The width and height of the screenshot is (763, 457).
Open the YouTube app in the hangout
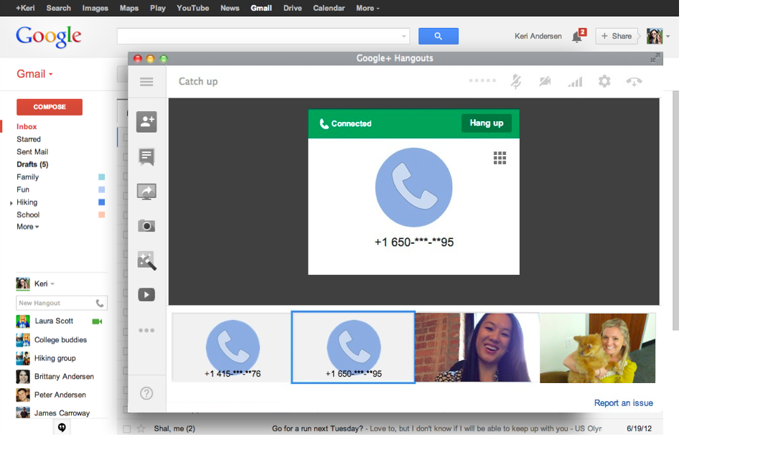click(x=146, y=295)
